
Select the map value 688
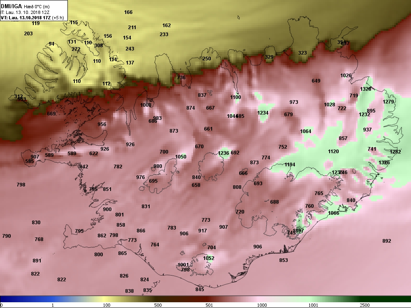pyautogui.click(x=275, y=202)
